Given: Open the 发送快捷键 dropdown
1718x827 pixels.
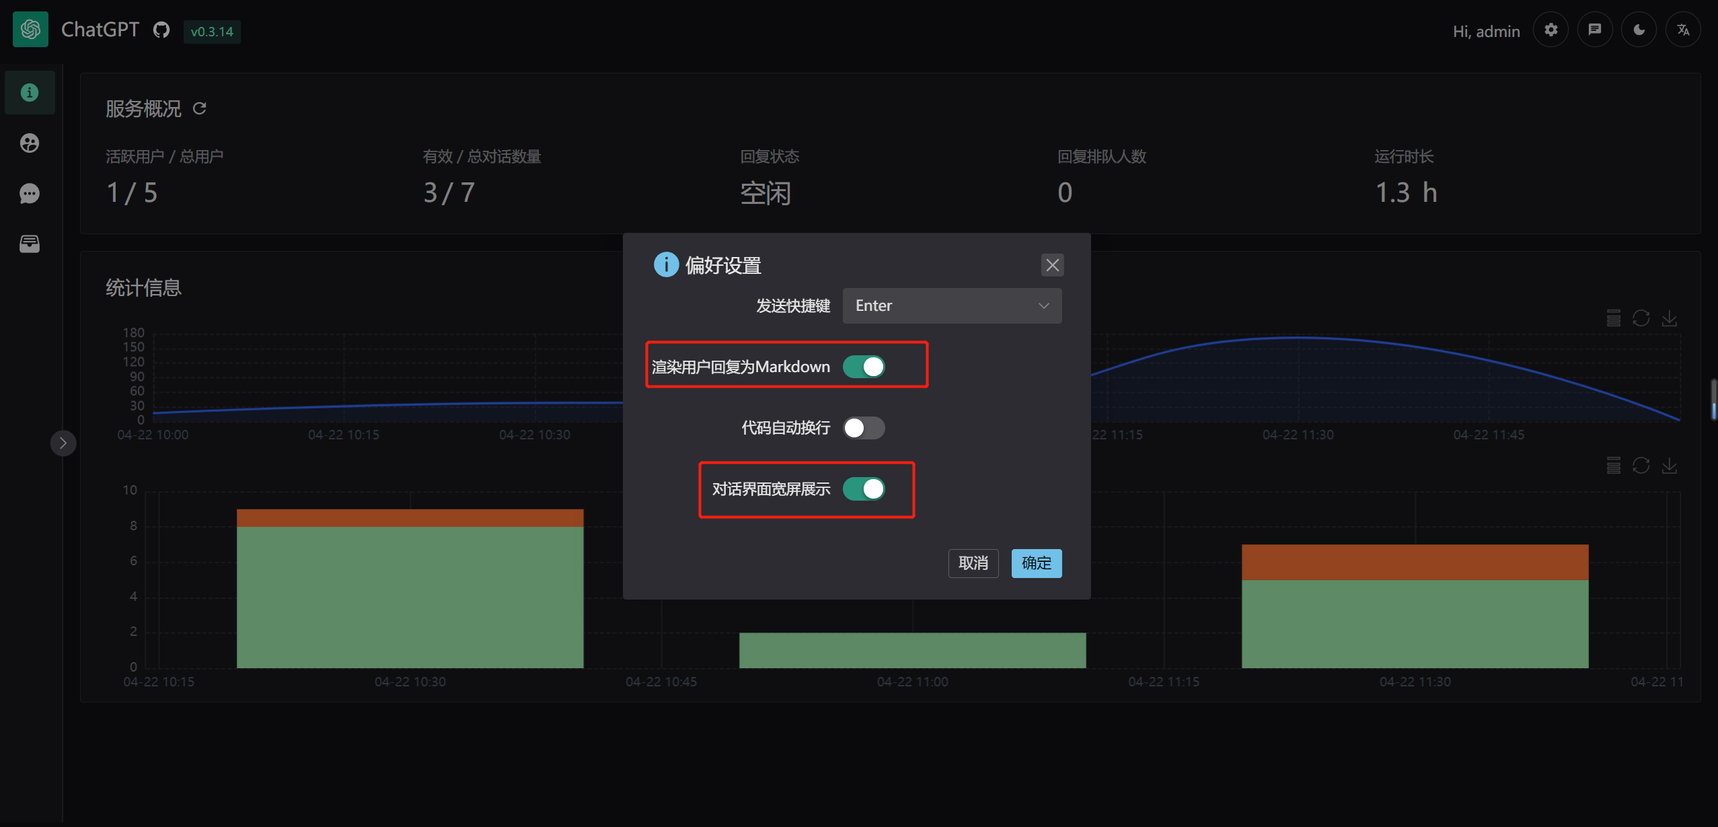Looking at the screenshot, I should [951, 305].
